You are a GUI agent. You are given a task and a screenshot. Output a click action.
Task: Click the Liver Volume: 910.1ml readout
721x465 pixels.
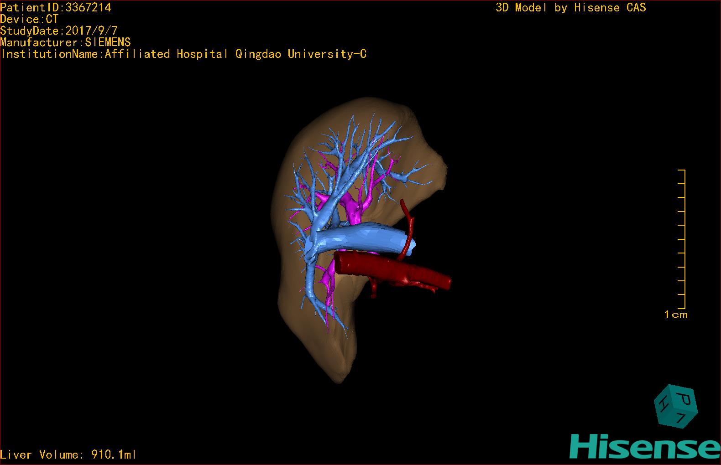[x=68, y=455]
